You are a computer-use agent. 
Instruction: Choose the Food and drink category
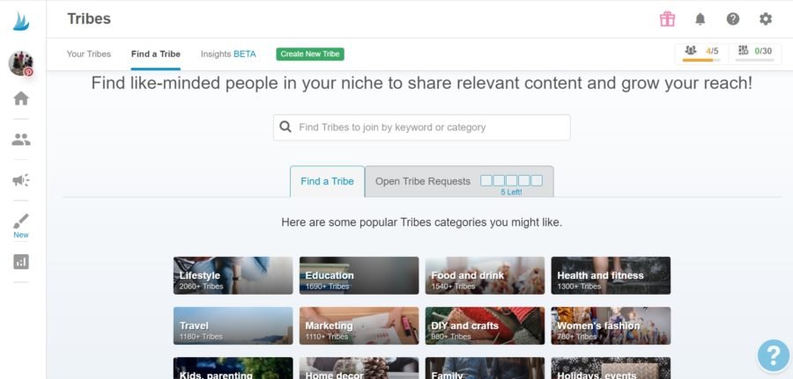pos(485,275)
